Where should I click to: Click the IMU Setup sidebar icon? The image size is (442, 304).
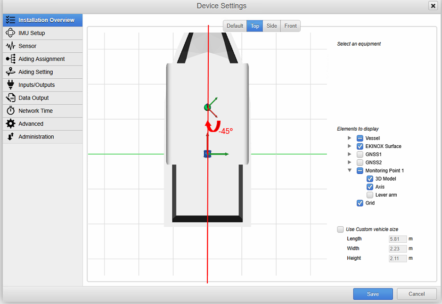tap(10, 33)
